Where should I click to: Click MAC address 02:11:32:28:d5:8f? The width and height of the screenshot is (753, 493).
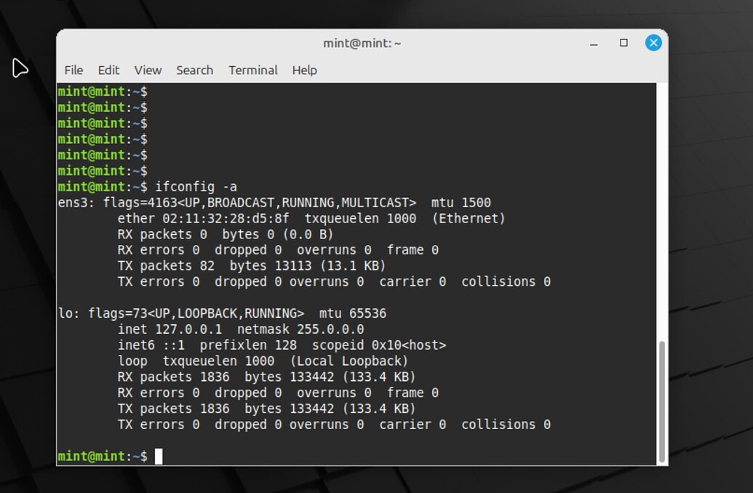[226, 218]
